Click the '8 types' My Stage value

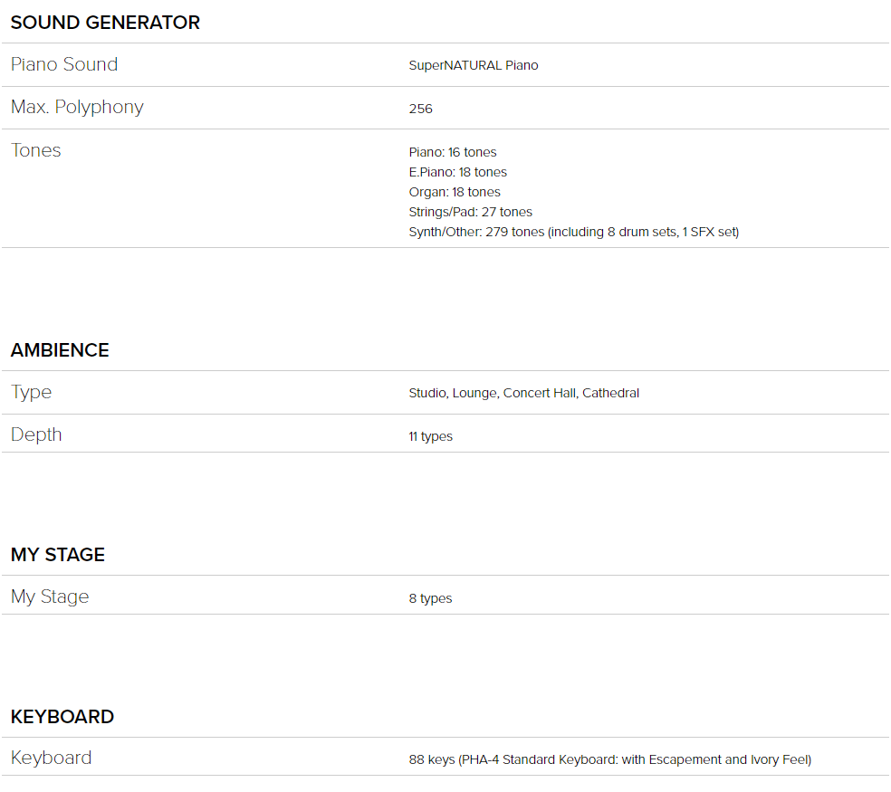point(430,598)
